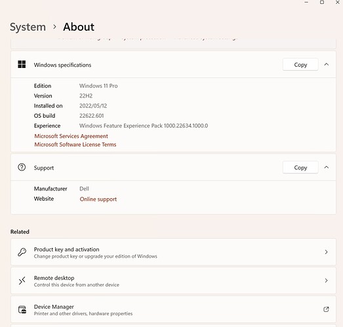Click the Windows logo icon in Windows specifications
The height and width of the screenshot is (327, 343).
click(22, 64)
